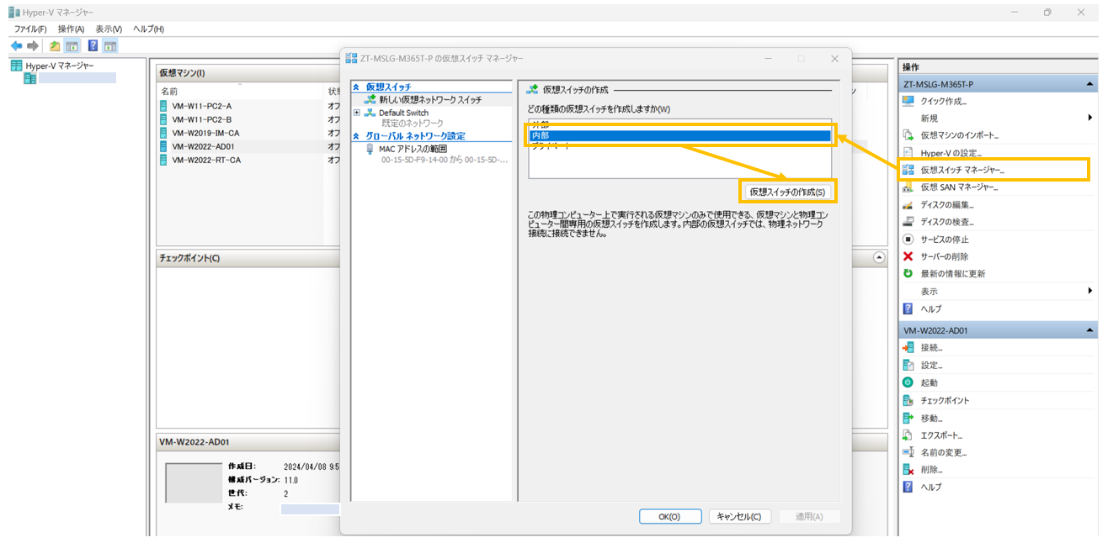Viewport: 1108px width, 548px height.
Task: Click the Up one level folder icon
Action: [x=55, y=45]
